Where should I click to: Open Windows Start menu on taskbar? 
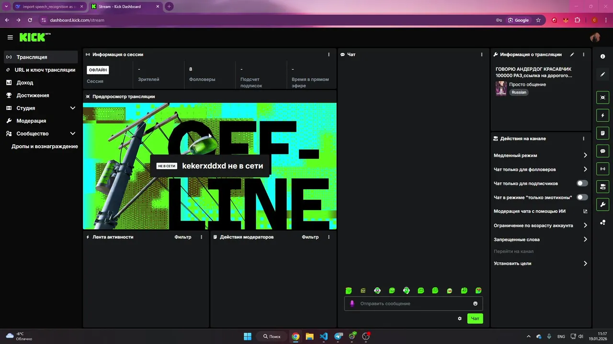pyautogui.click(x=248, y=336)
